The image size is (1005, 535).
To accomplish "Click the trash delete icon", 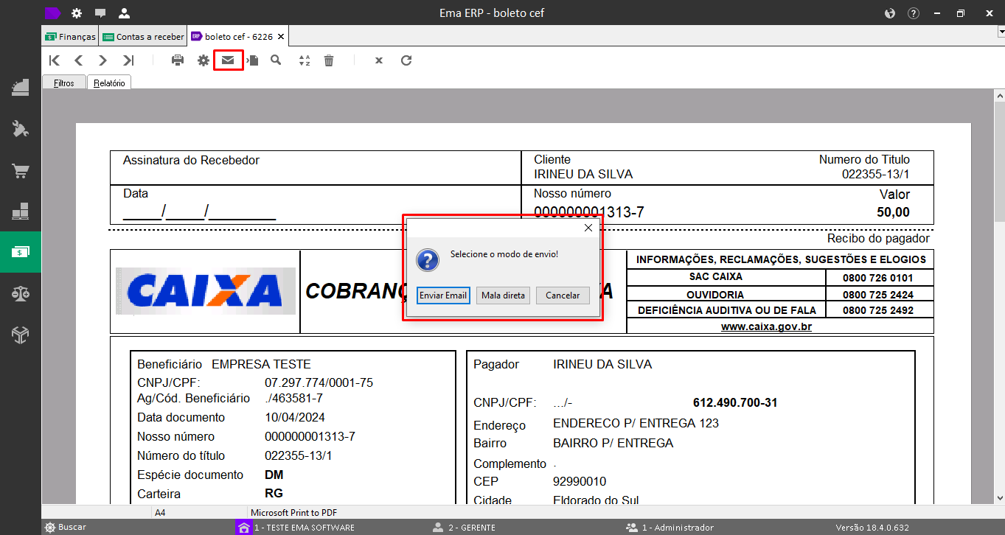I will tap(329, 60).
